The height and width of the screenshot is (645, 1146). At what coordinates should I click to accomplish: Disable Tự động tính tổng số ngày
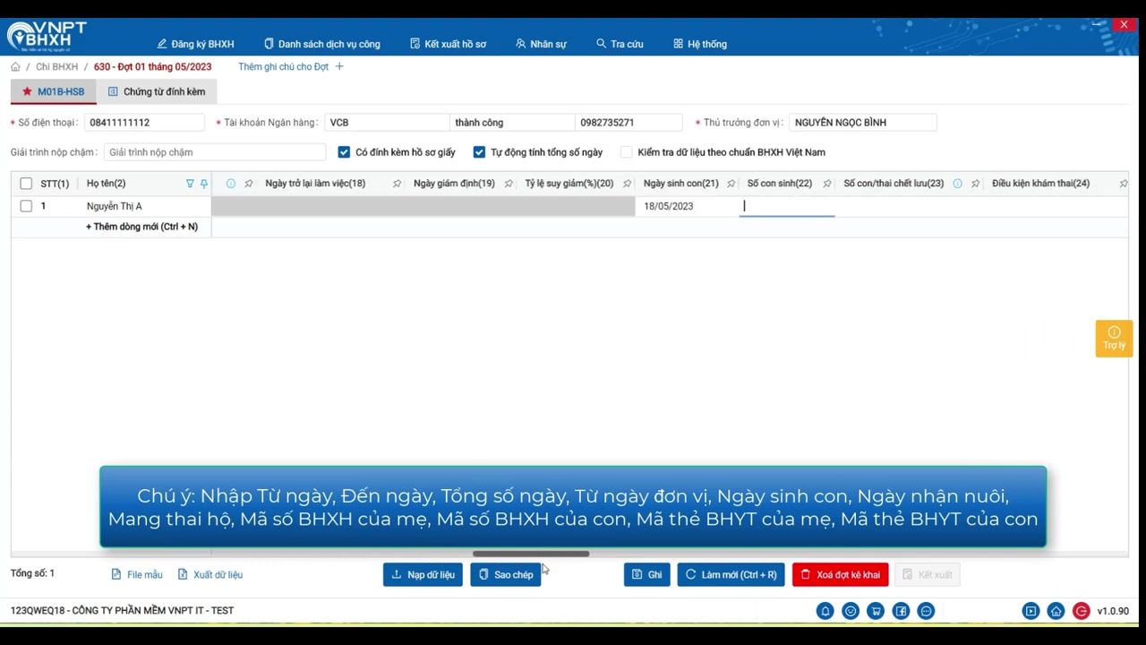click(x=479, y=152)
